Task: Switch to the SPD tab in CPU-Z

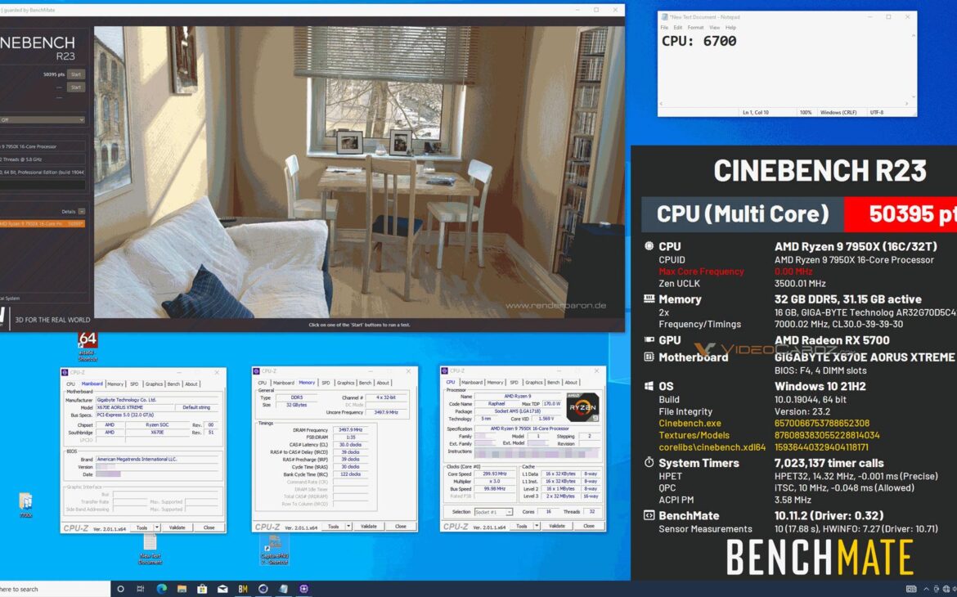Action: (x=513, y=382)
